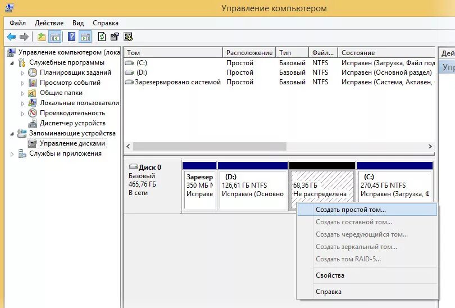Click the Диспетчер устройств icon
455x308 pixels.
tap(33, 123)
